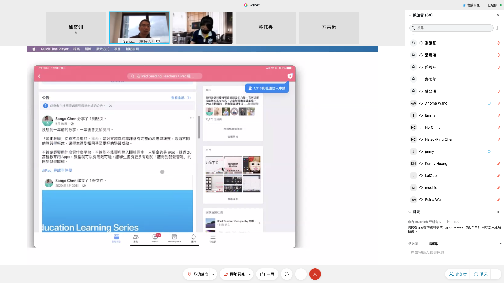
Task: Click the meeting info shield icon
Action: [464, 5]
